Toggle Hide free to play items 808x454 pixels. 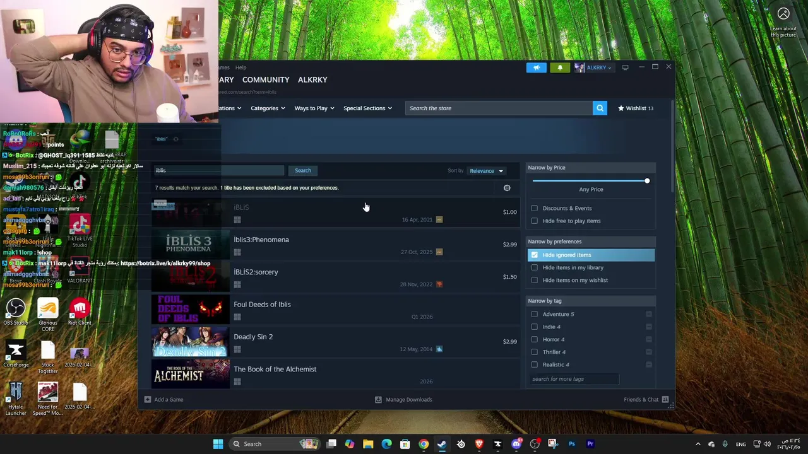pyautogui.click(x=535, y=221)
